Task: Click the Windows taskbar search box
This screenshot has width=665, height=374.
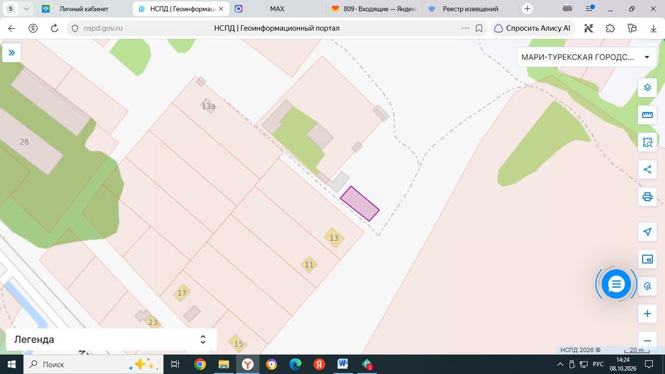Action: click(93, 364)
